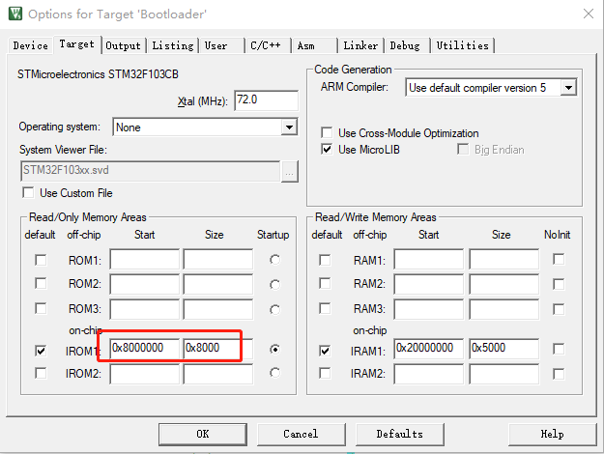Go to the Listing tab
Viewport: 604px width, 454px height.
click(173, 45)
